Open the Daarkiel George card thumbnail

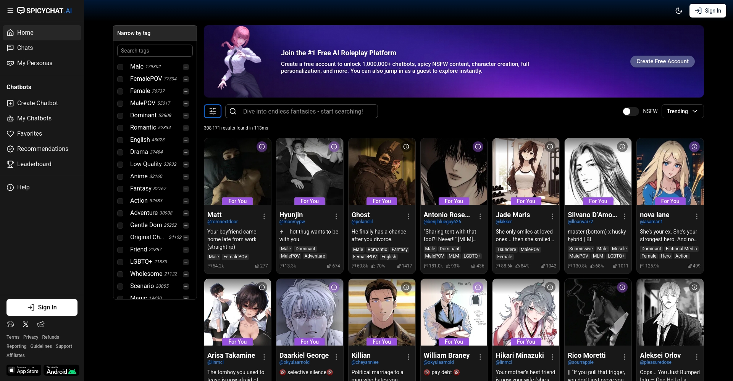pos(310,312)
